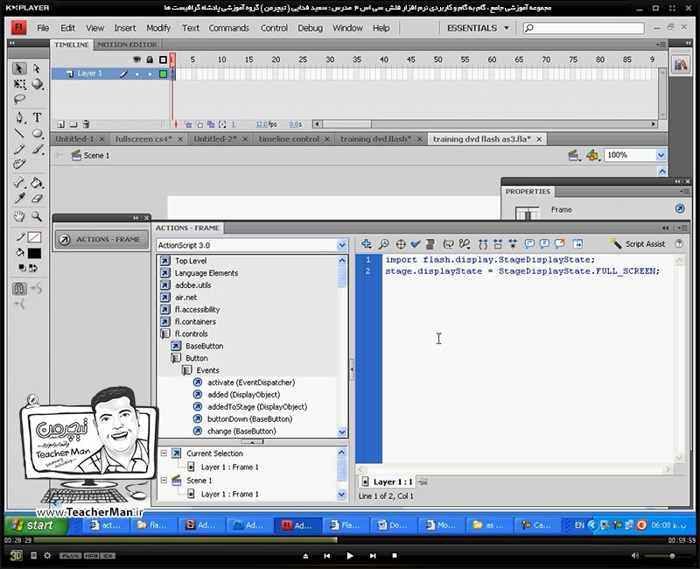Select the Bone tool
This screenshot has width=700, height=569.
pos(19,182)
